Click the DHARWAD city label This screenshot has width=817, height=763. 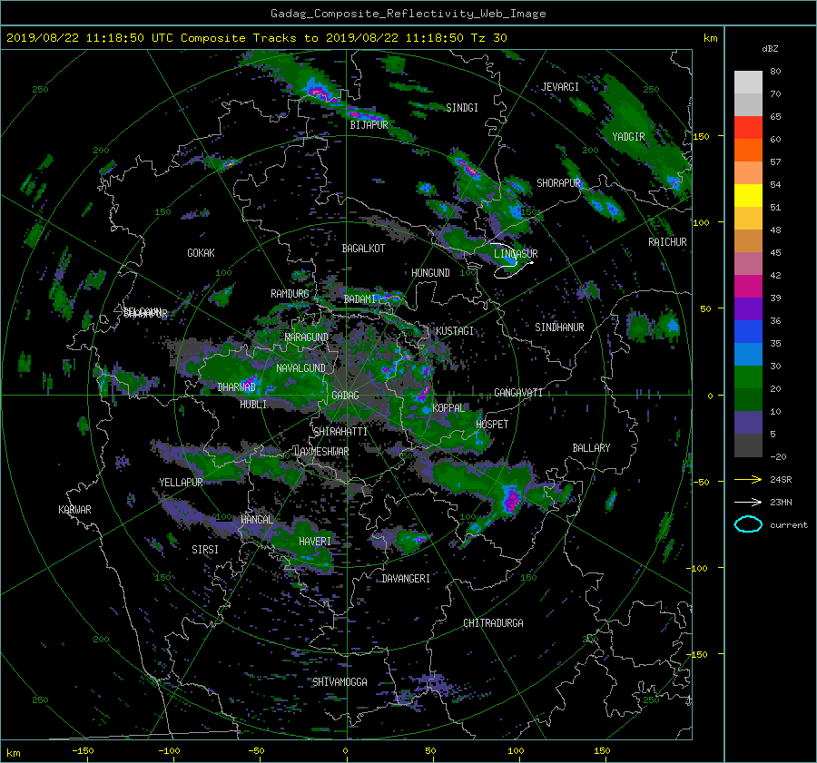click(237, 387)
